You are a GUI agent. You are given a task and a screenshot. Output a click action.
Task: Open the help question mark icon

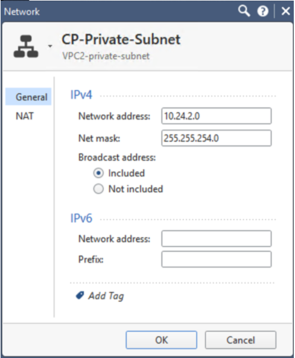[x=262, y=11]
